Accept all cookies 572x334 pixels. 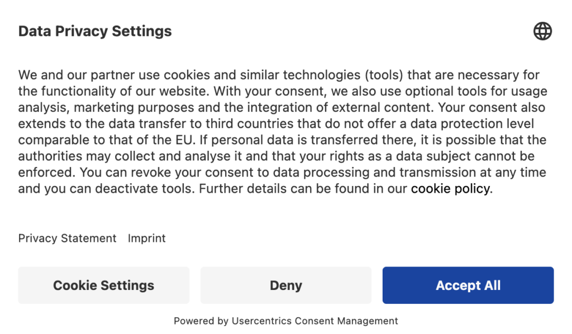coord(468,285)
